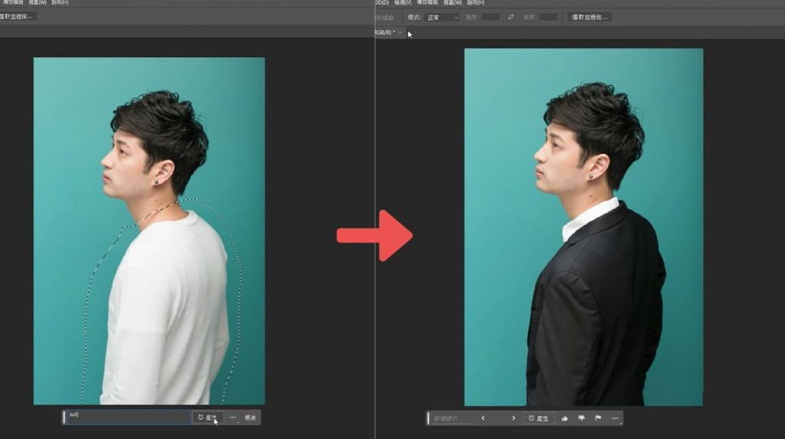Click the width input field in options bar
This screenshot has width=785, height=439.
click(491, 17)
